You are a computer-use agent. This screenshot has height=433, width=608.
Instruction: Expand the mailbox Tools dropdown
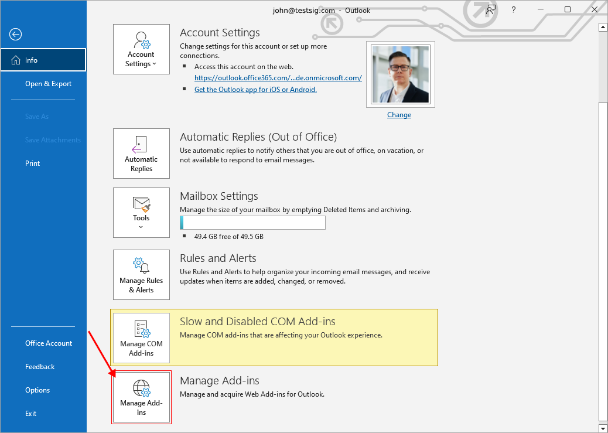click(x=141, y=212)
